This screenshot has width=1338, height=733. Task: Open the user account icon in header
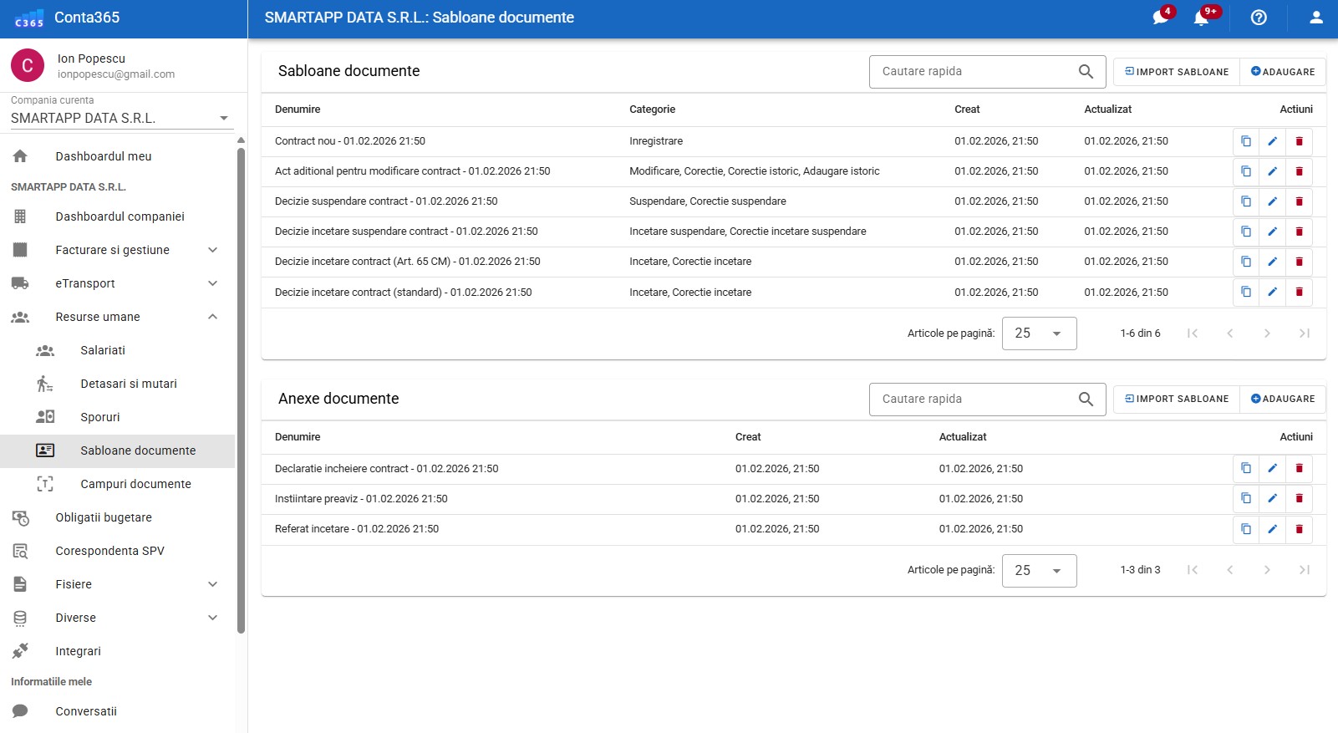click(1316, 18)
